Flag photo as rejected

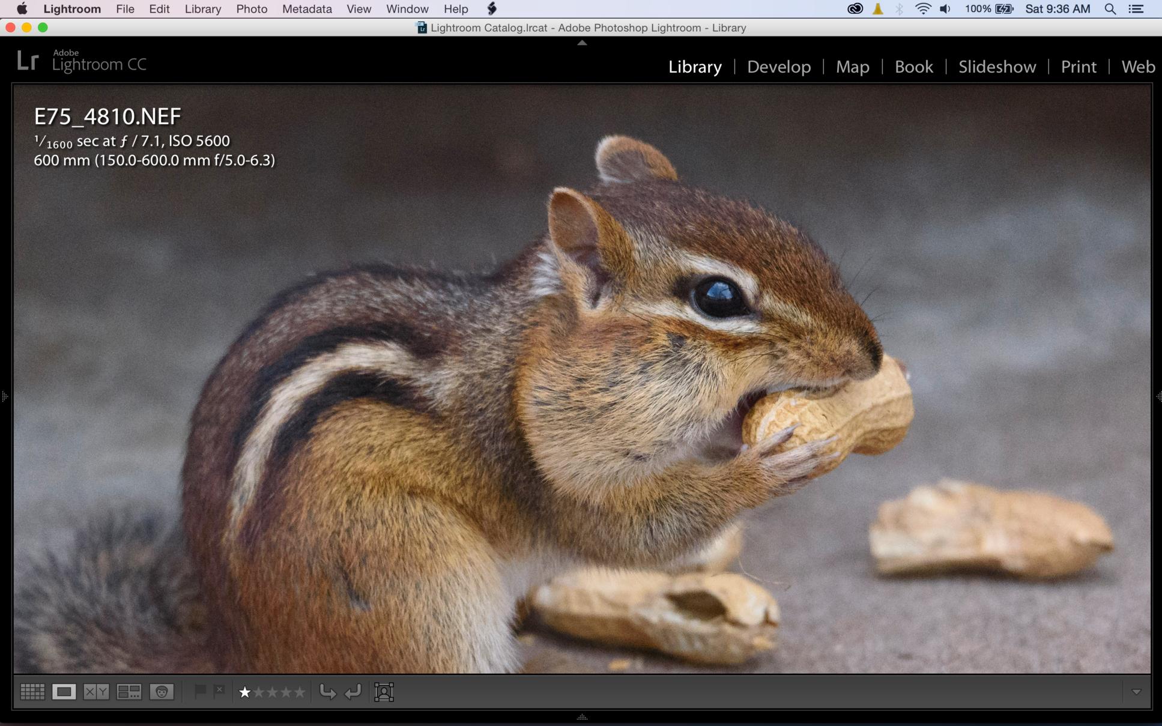point(219,691)
